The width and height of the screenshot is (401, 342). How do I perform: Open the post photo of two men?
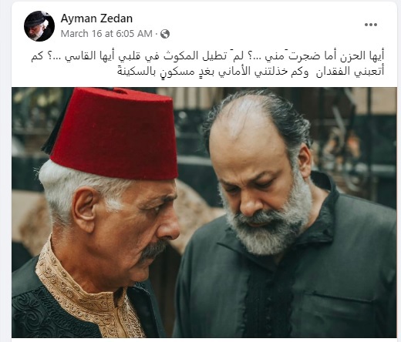pos(204,213)
